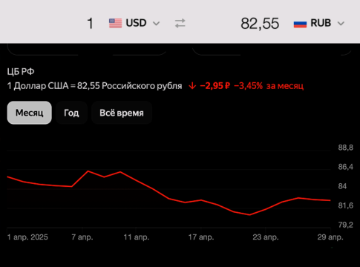Open the RUB currency selector
The width and height of the screenshot is (360, 267).
319,23
